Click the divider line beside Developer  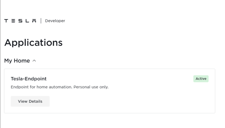pos(41,21)
